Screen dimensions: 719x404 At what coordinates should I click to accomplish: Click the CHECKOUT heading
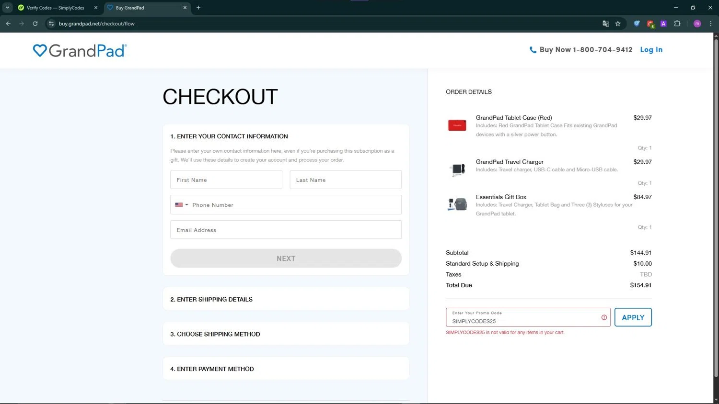220,97
